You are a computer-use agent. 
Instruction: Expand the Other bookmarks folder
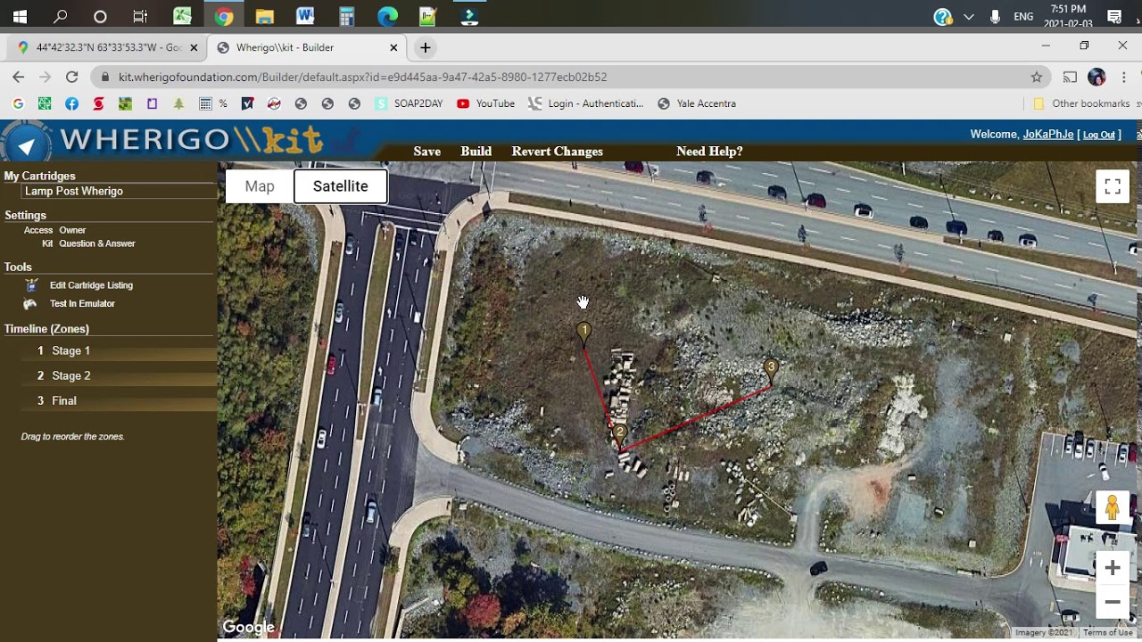point(1080,103)
